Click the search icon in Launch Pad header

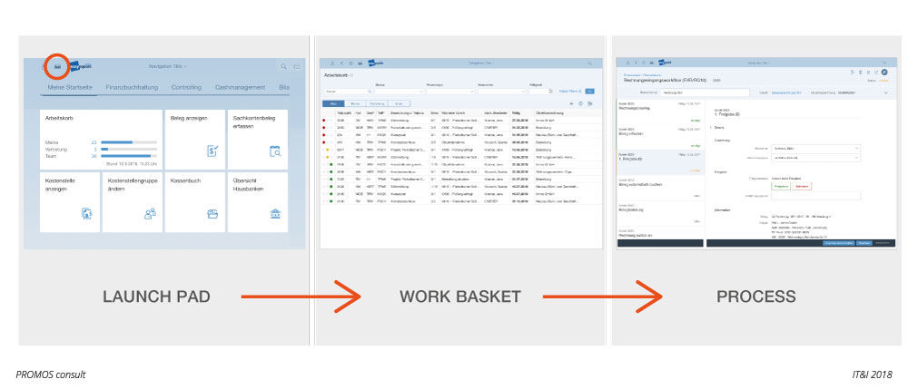283,66
